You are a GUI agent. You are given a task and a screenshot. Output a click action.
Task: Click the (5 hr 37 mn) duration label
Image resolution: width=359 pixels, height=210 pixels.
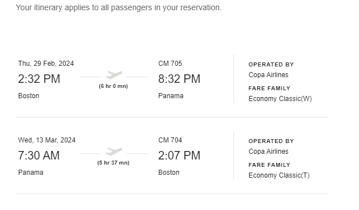coord(114,163)
